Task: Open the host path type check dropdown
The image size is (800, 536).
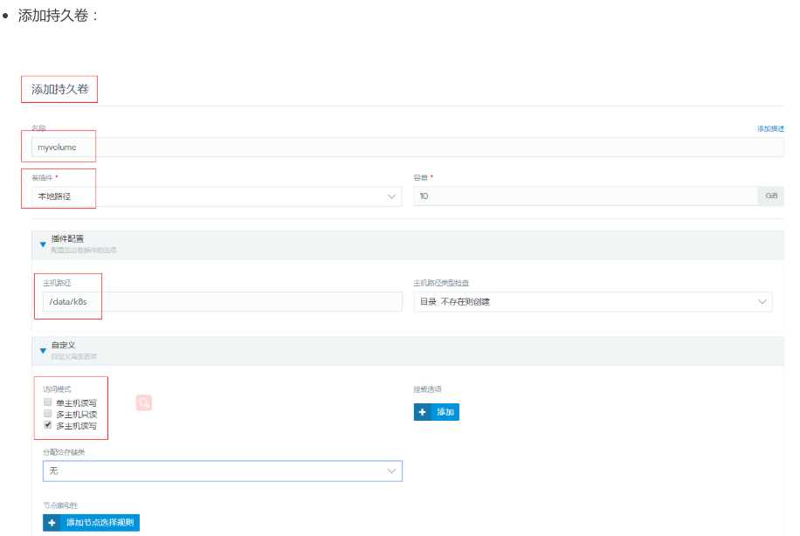Action: click(x=593, y=301)
